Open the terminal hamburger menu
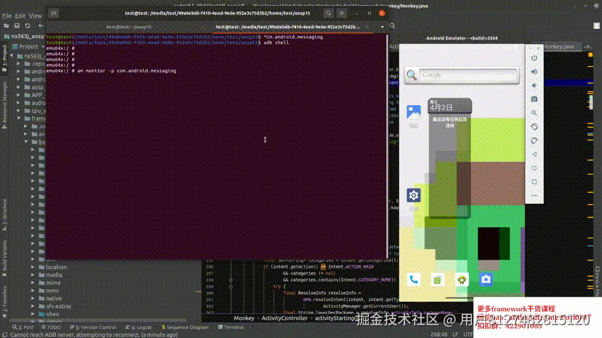The width and height of the screenshot is (602, 338). (x=341, y=13)
